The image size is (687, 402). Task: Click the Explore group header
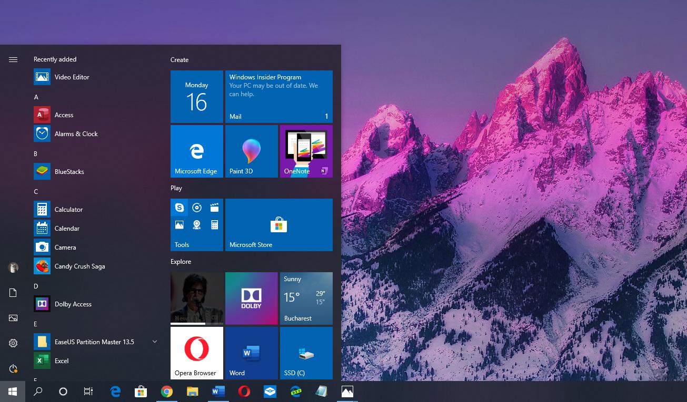[181, 262]
